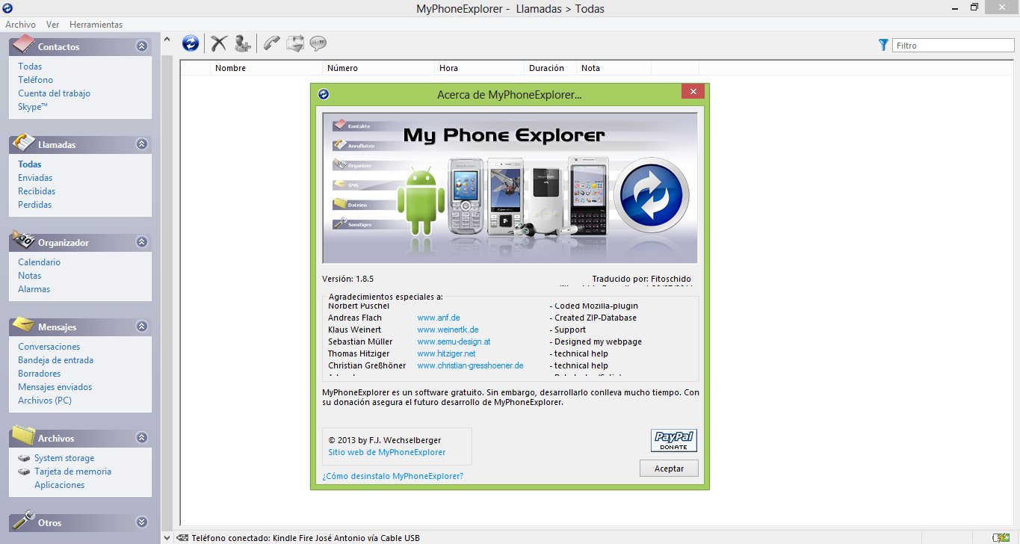Click the Organizador calendar icon

[x=22, y=240]
